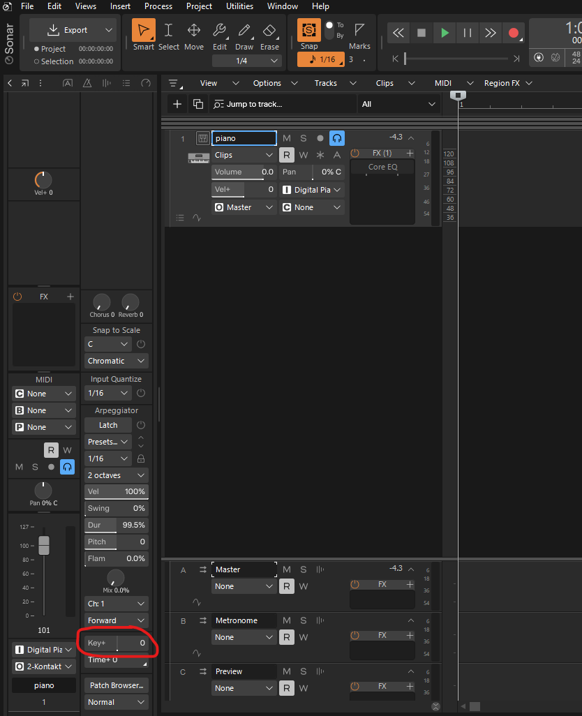This screenshot has height=716, width=582.
Task: Open the Chromatic scale dropdown
Action: (117, 361)
